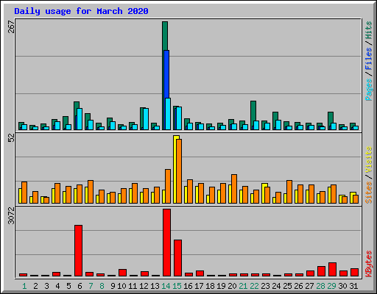Click the cyan Pages bar for day 14
This screenshot has width=377, height=294.
click(168, 114)
